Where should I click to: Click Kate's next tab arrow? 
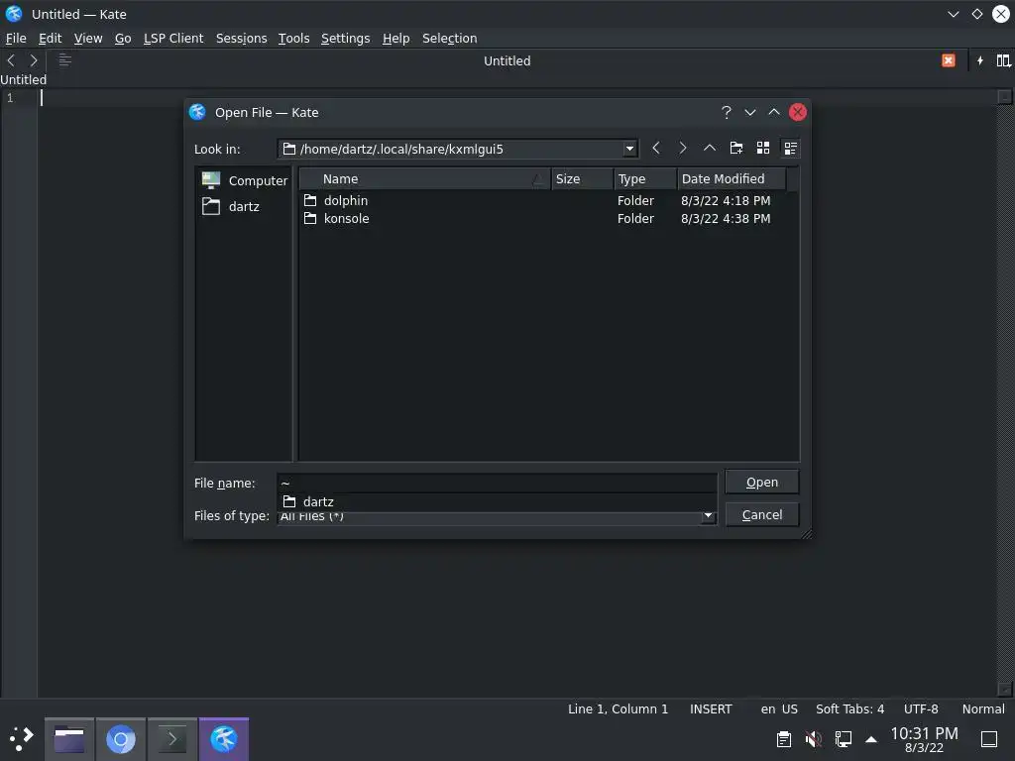[33, 60]
